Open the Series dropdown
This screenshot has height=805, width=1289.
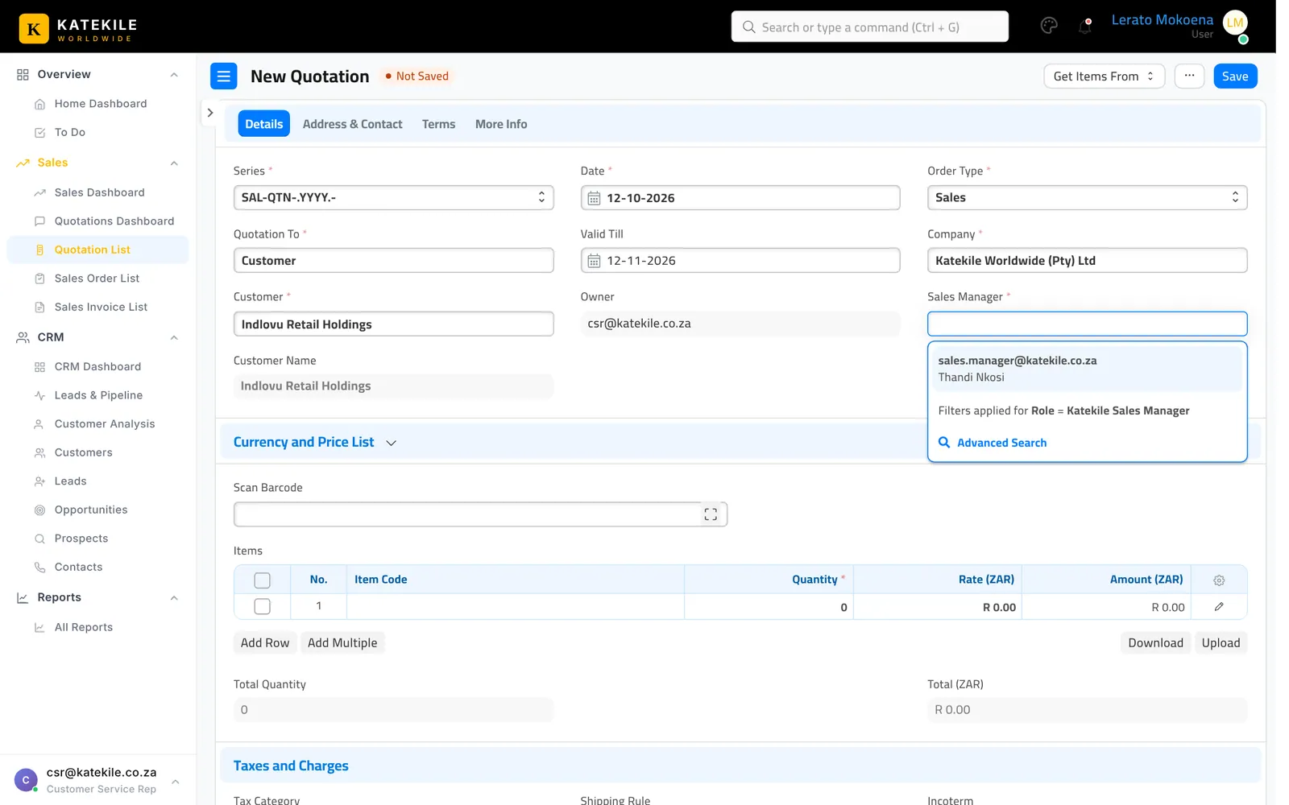coord(393,198)
